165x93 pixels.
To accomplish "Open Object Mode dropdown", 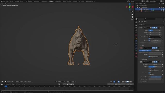I will point(10,82).
